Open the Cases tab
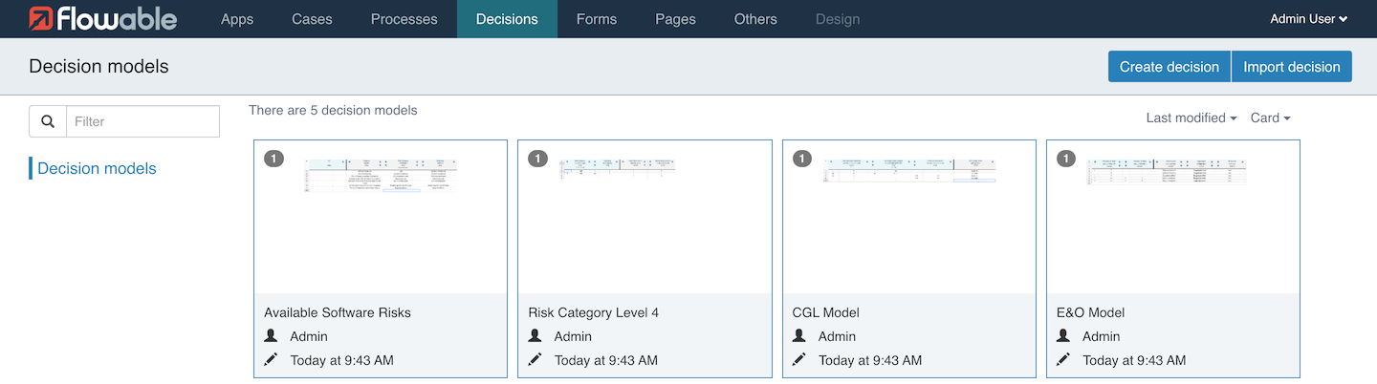The height and width of the screenshot is (384, 1377). click(x=312, y=19)
